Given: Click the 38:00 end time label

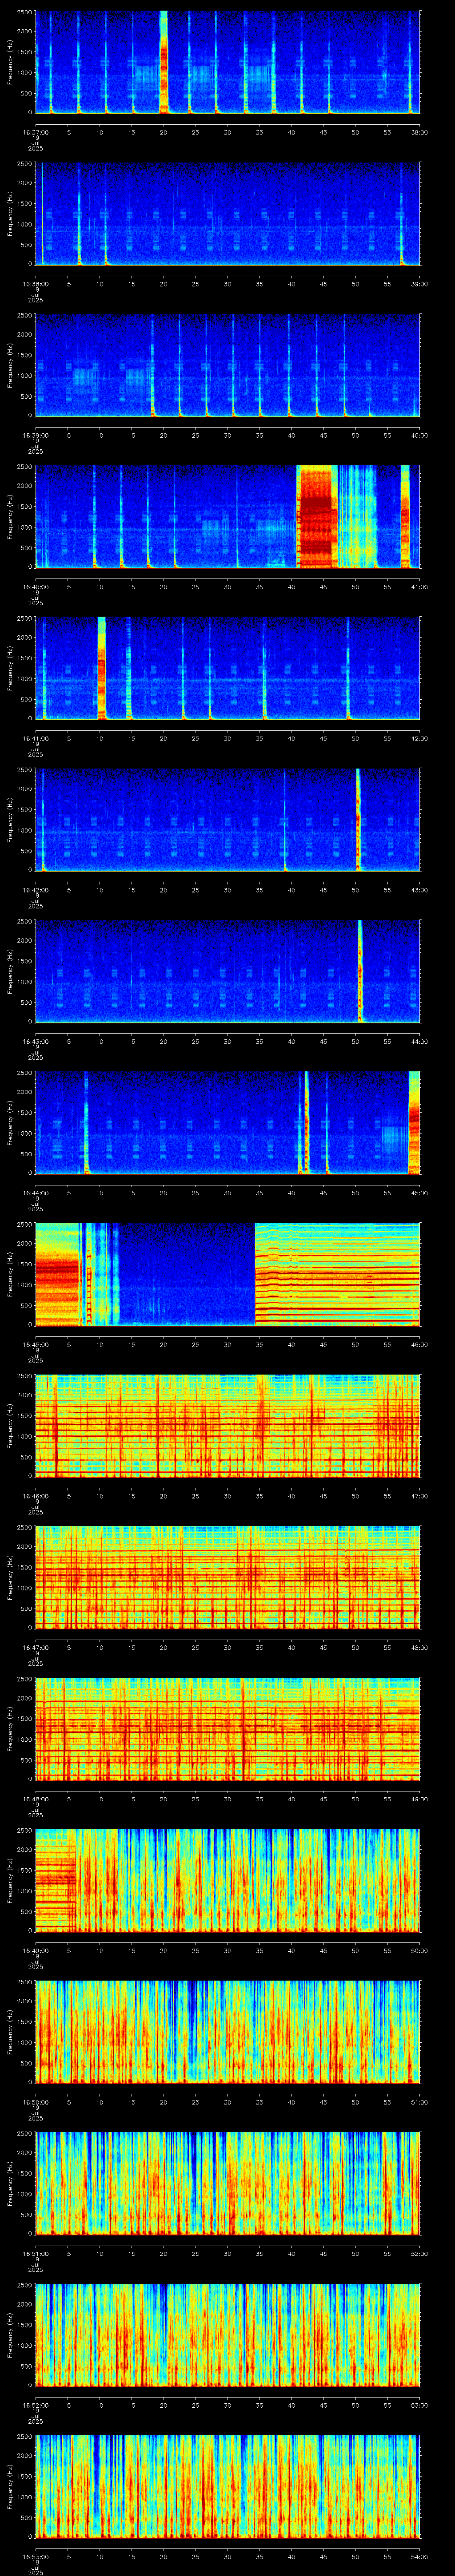Looking at the screenshot, I should [420, 131].
